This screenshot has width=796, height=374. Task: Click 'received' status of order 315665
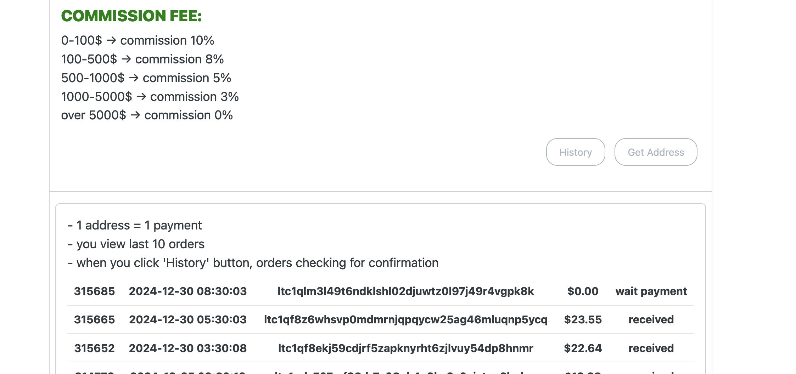point(651,319)
